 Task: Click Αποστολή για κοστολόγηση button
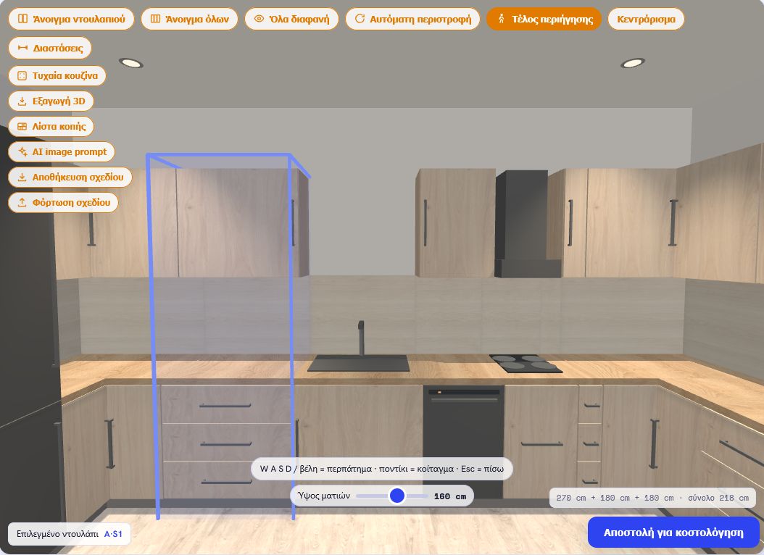click(673, 532)
